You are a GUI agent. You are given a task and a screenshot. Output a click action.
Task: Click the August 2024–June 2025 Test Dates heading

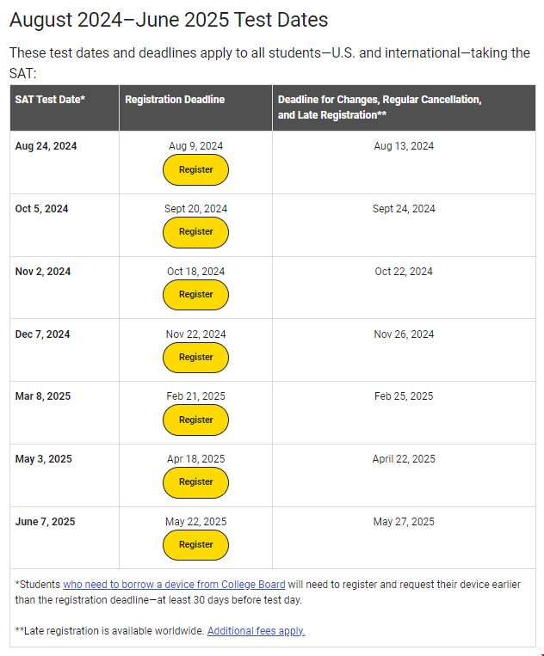coord(169,20)
